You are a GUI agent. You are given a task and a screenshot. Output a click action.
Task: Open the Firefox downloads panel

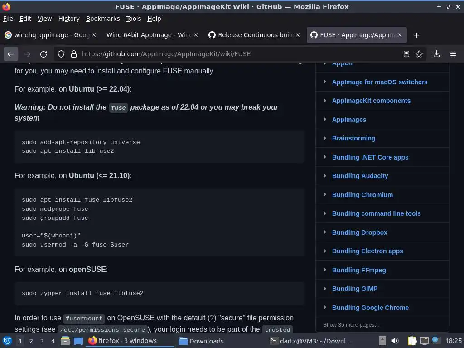436,54
